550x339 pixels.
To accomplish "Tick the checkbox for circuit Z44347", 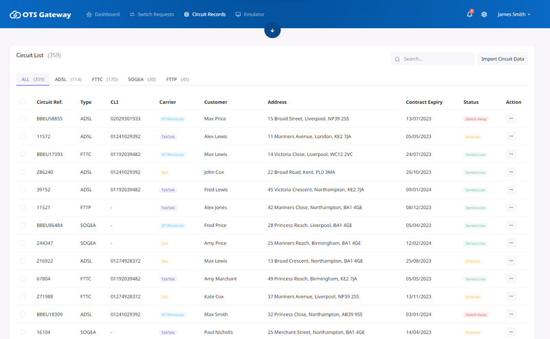I will click(23, 243).
